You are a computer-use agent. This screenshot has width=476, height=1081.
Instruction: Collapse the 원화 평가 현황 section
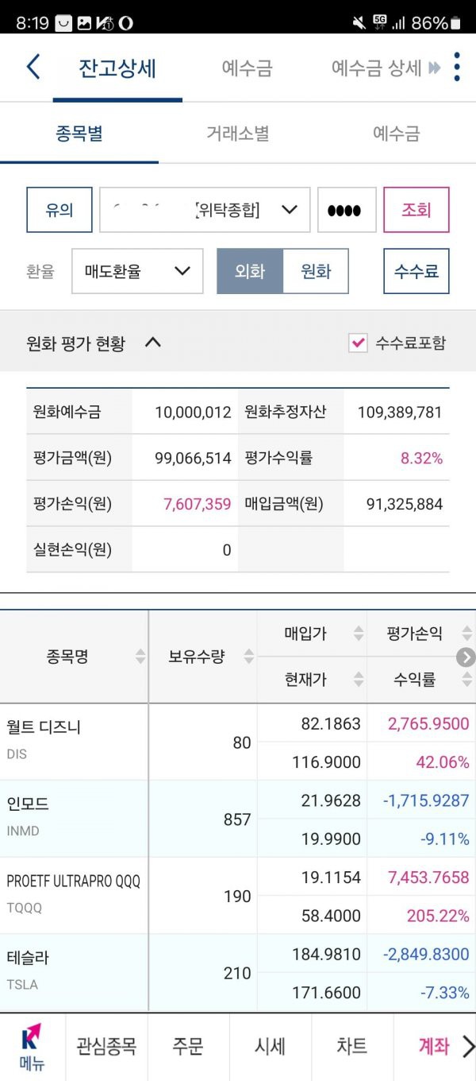pyautogui.click(x=153, y=343)
